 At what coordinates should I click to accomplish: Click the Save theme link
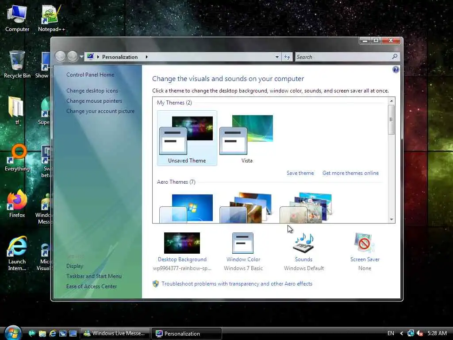[300, 173]
